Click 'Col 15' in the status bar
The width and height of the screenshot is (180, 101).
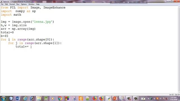[x=177, y=95]
